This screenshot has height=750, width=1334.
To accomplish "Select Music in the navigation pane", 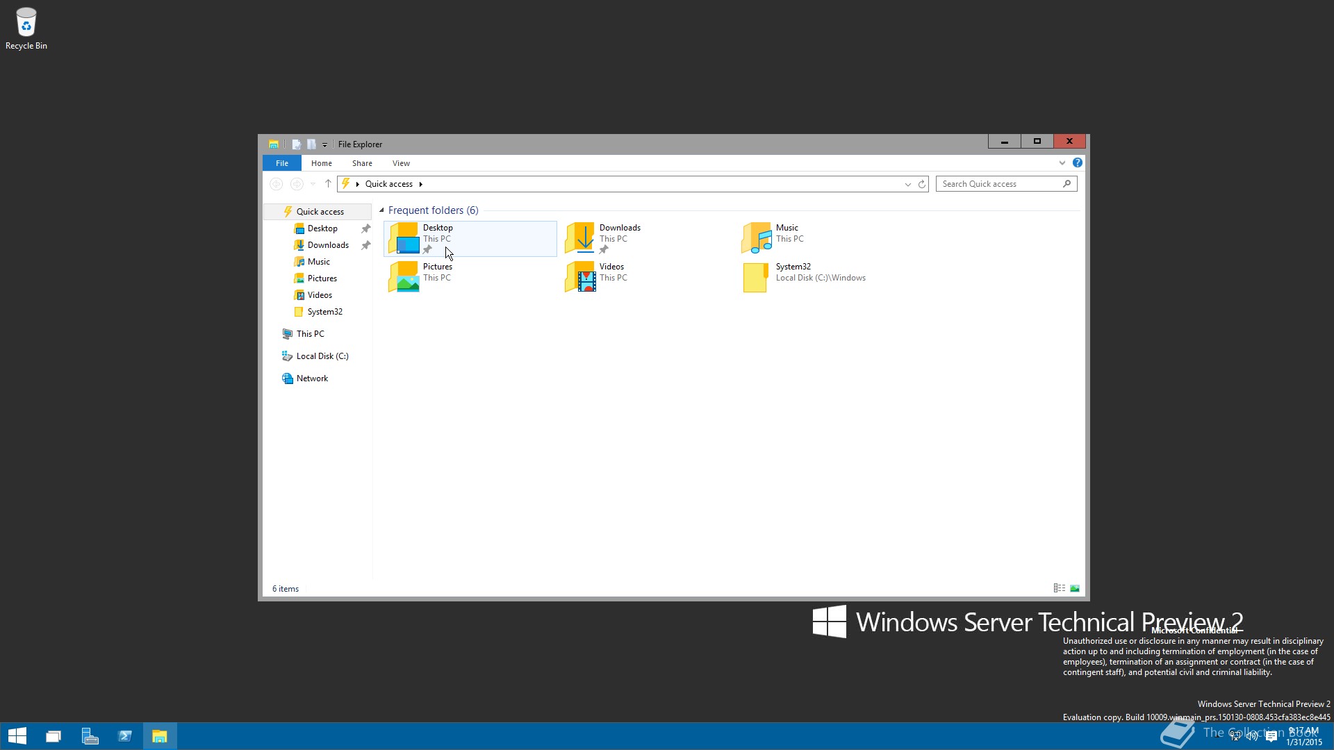I will tap(319, 262).
